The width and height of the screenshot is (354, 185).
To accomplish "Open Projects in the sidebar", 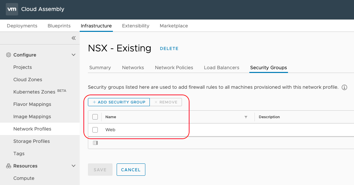I will tap(23, 67).
